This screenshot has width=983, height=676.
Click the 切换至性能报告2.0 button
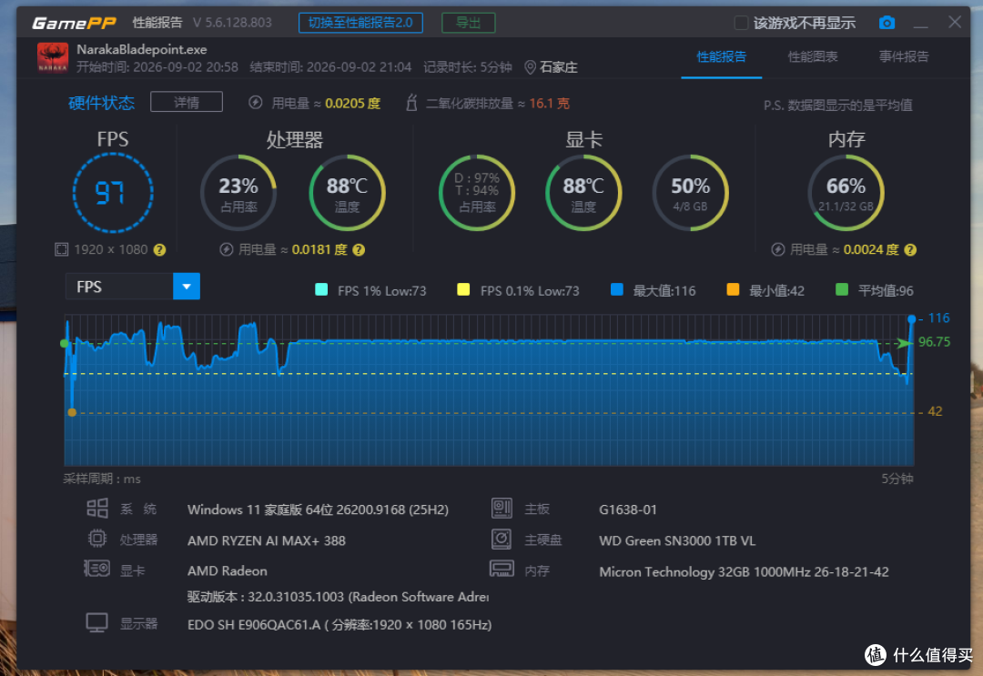[x=360, y=23]
